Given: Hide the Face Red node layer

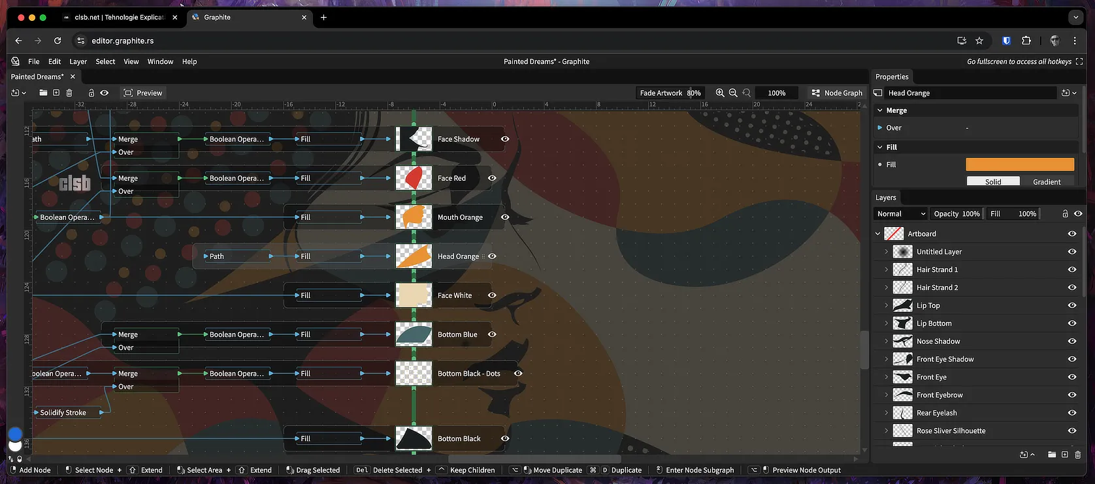Looking at the screenshot, I should pyautogui.click(x=492, y=178).
